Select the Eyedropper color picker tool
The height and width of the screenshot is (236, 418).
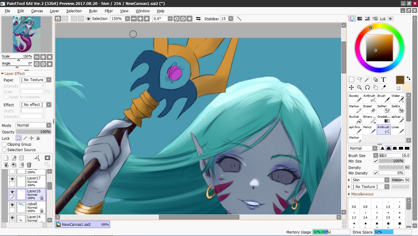[383, 88]
